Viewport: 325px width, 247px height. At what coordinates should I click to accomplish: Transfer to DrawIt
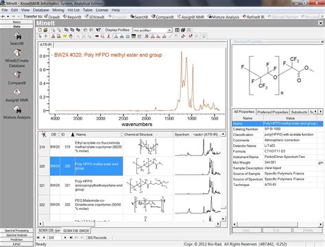[52, 16]
